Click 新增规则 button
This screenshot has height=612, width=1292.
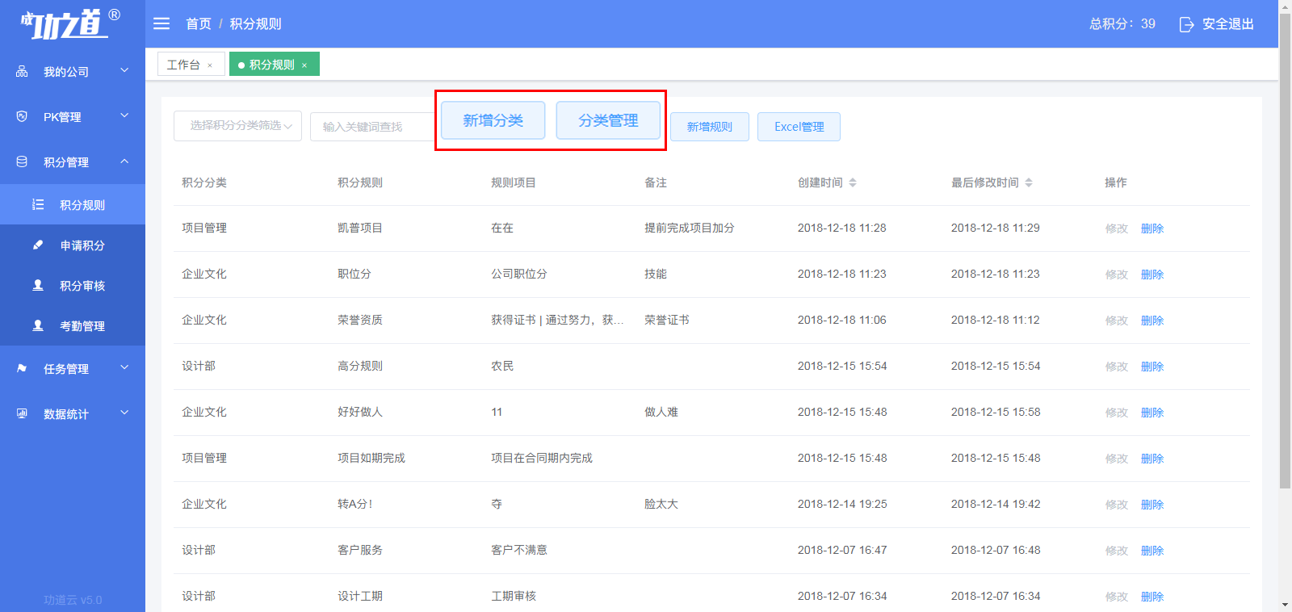pos(710,127)
